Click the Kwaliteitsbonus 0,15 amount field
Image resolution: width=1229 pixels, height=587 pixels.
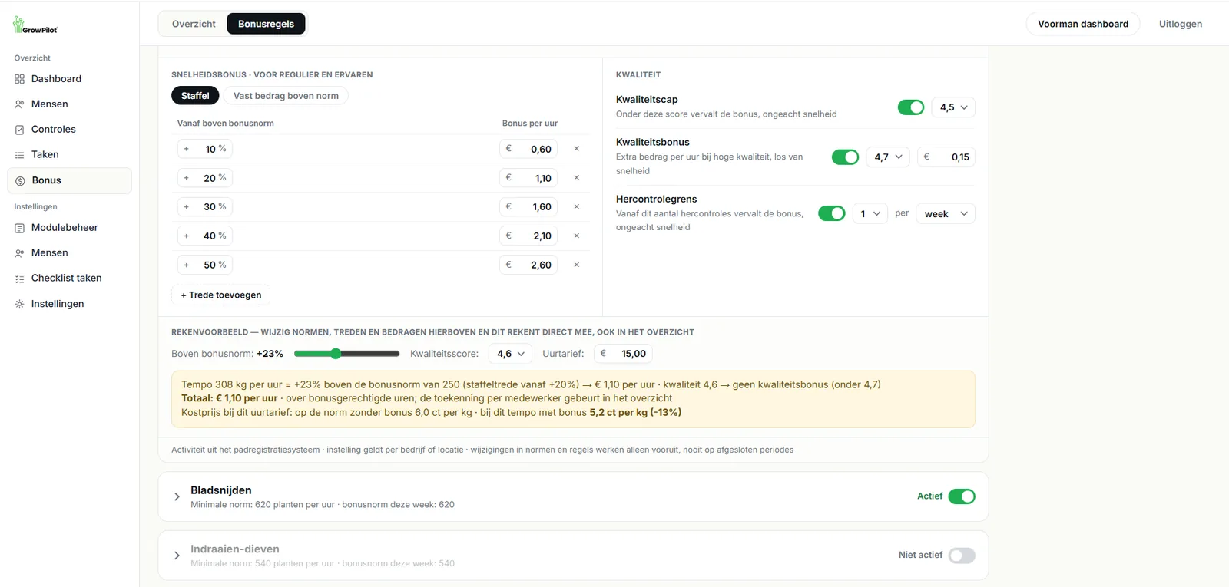coord(946,157)
